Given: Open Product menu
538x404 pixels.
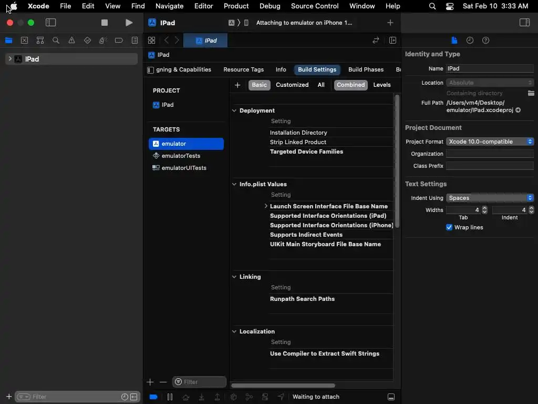Looking at the screenshot, I should [236, 6].
